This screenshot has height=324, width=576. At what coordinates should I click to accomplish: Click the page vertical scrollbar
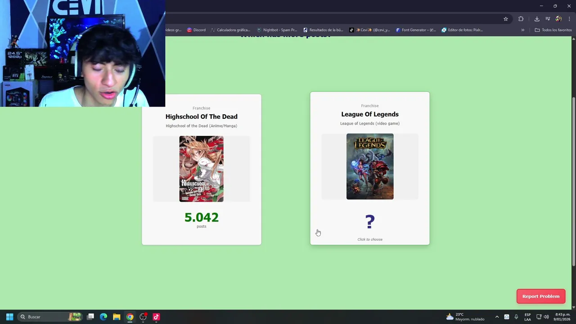573,182
